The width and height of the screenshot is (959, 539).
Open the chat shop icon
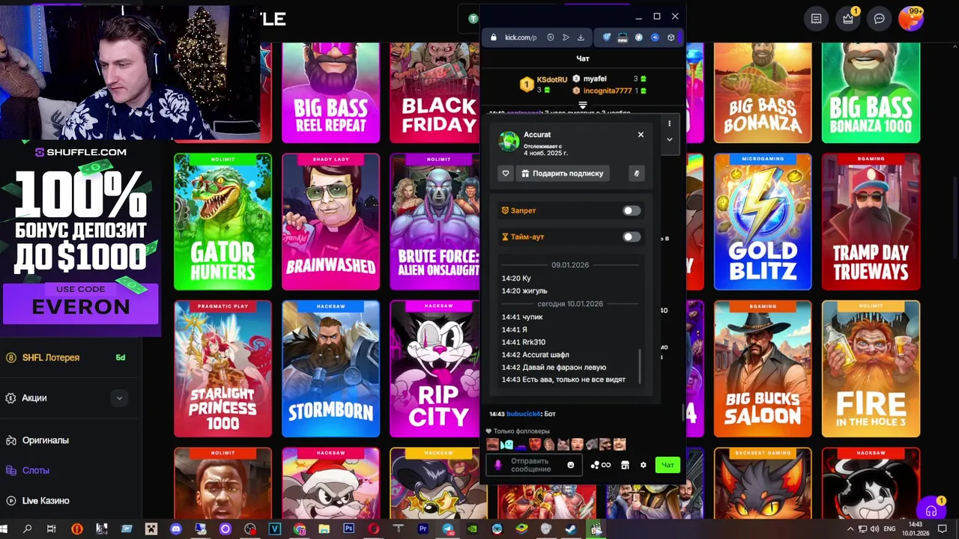tap(625, 465)
